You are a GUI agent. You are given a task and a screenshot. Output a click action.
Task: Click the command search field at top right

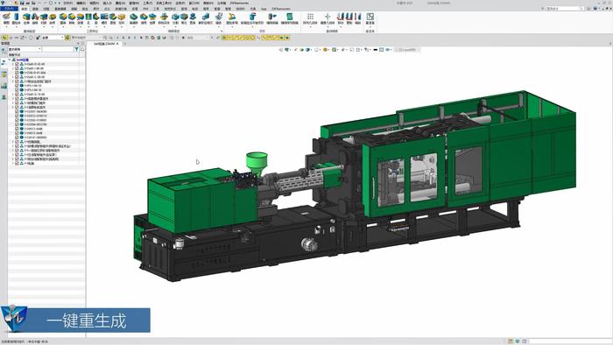tap(565, 9)
